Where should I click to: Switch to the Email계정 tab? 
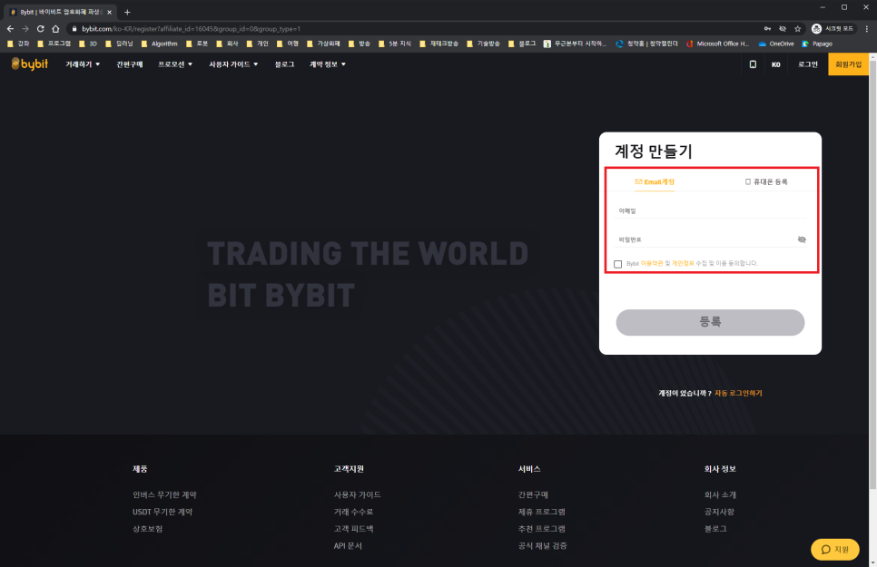pyautogui.click(x=655, y=181)
